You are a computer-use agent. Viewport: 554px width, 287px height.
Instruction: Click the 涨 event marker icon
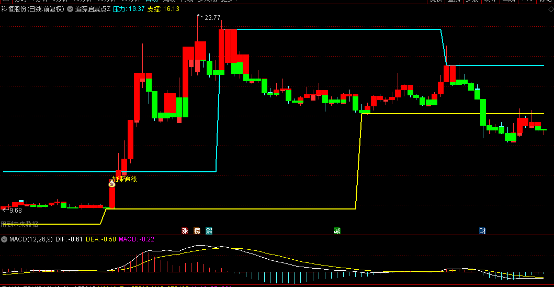(x=185, y=231)
